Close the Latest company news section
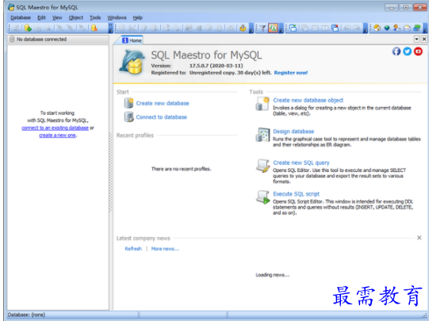429x321 pixels. pyautogui.click(x=419, y=238)
